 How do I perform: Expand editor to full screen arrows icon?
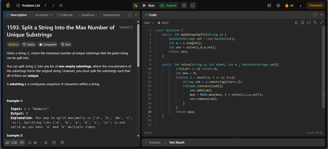(x=322, y=23)
